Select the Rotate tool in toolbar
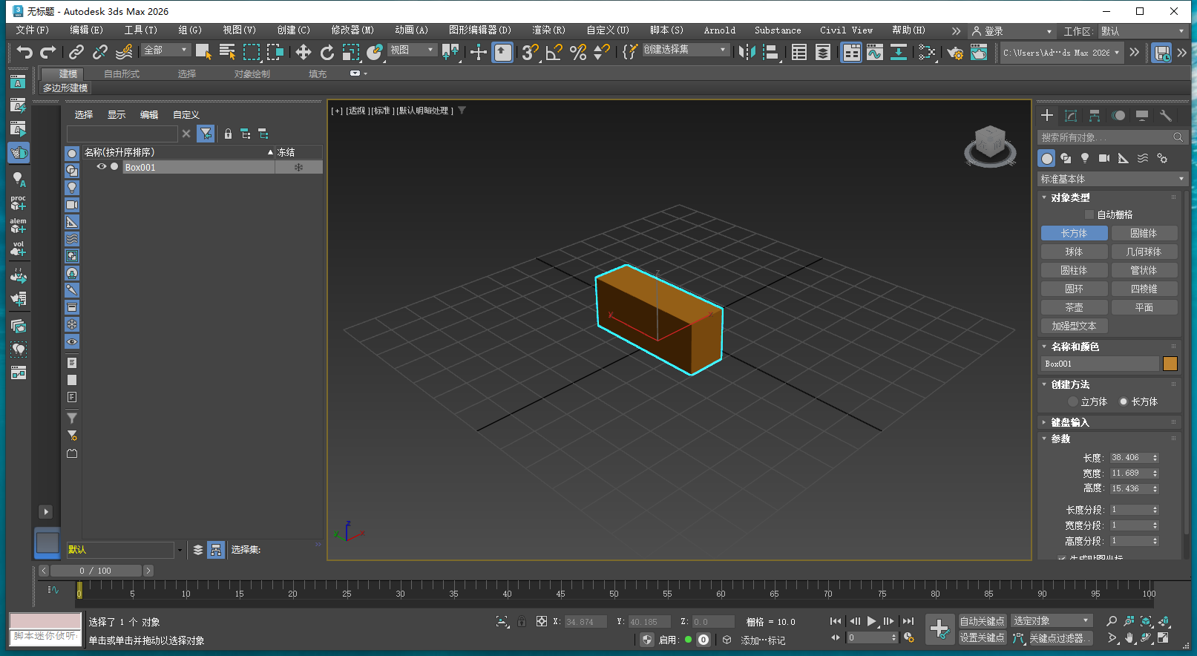 click(x=327, y=52)
